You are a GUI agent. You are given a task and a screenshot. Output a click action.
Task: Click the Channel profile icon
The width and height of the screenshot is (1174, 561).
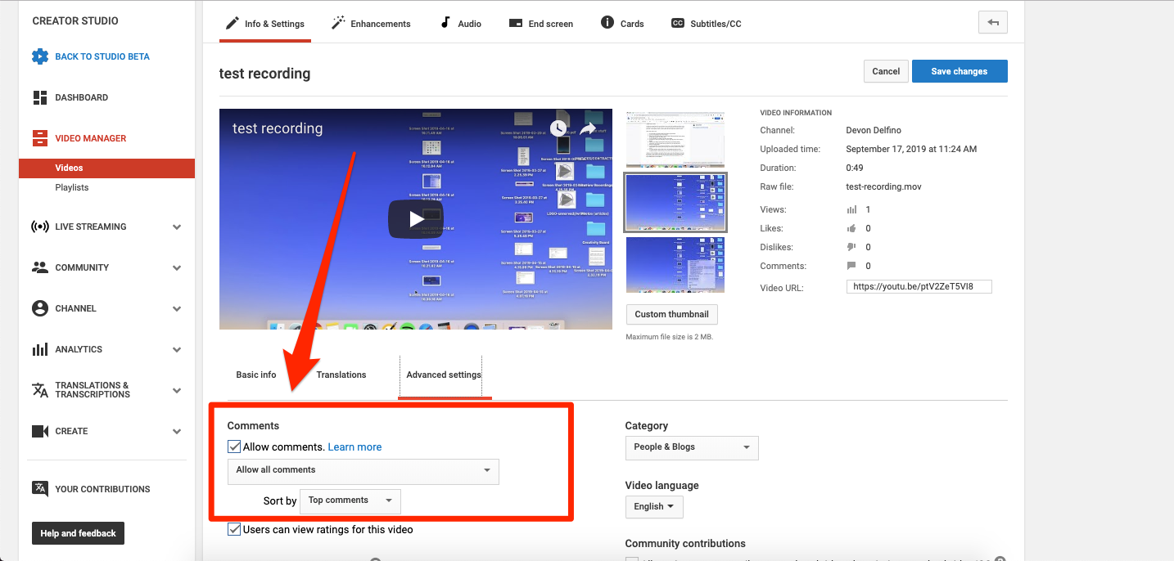(40, 308)
